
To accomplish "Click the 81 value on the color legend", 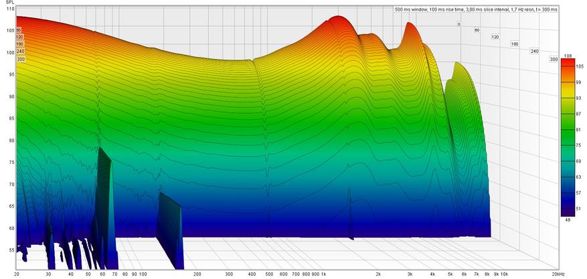I will click(578, 129).
